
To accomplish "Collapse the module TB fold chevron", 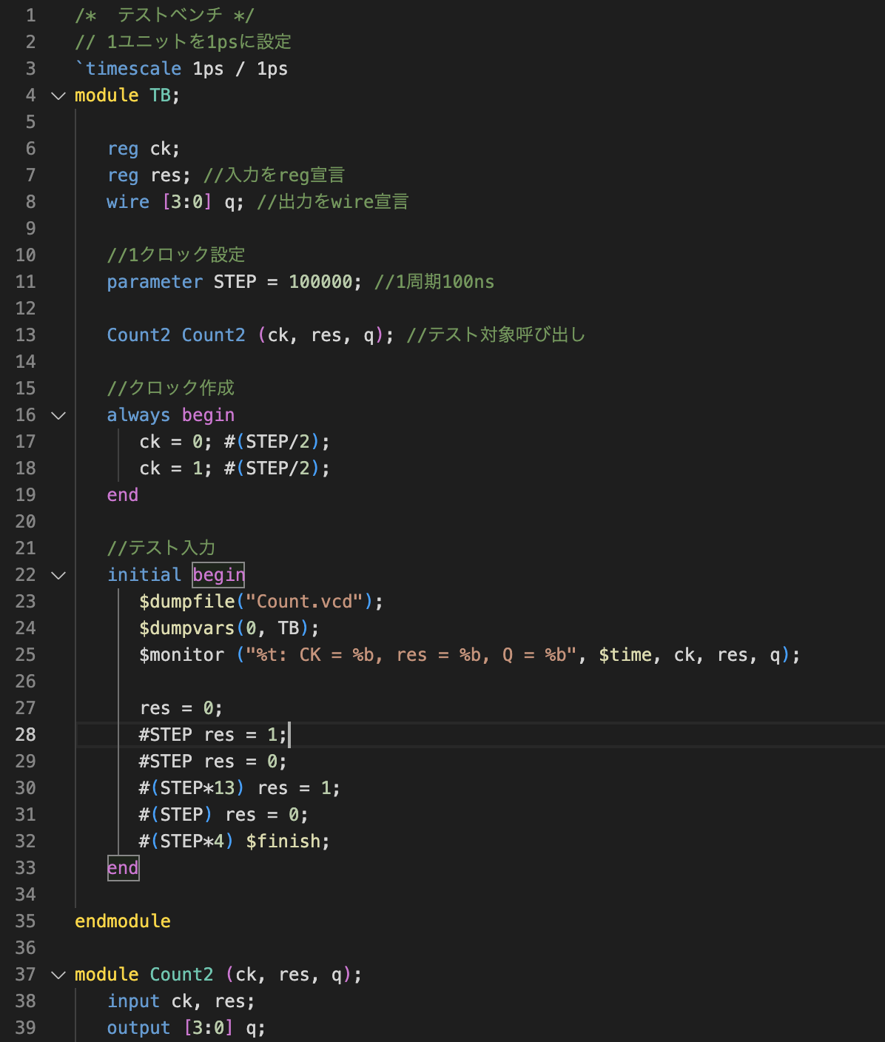I will (58, 95).
